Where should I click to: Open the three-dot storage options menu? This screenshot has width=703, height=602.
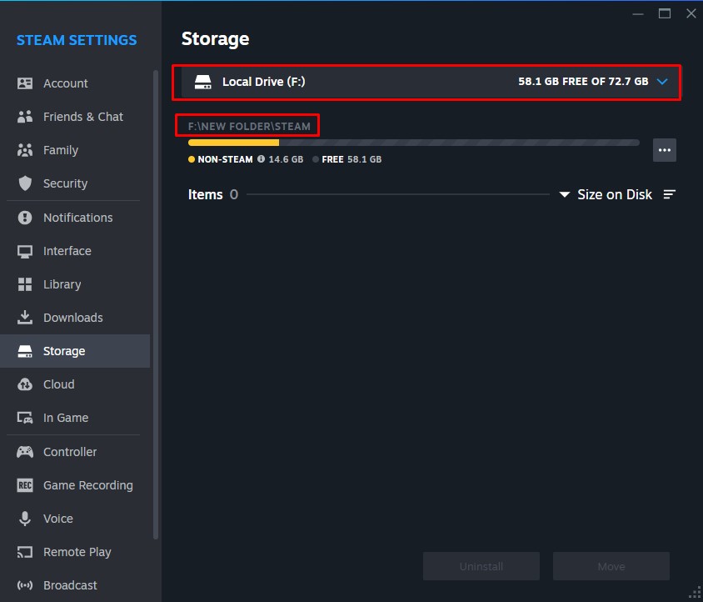pos(664,150)
